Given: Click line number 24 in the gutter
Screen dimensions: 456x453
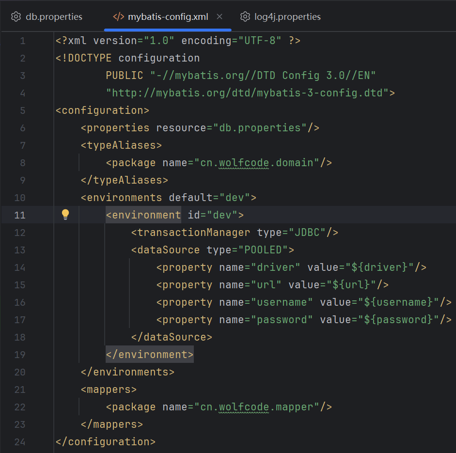Looking at the screenshot, I should pos(20,442).
